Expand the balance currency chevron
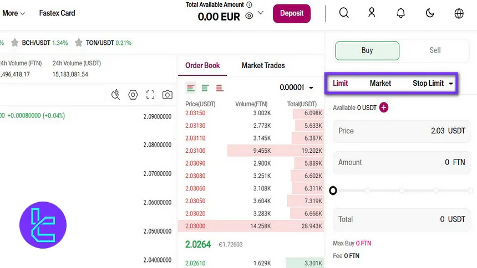477x268 pixels. tap(261, 13)
